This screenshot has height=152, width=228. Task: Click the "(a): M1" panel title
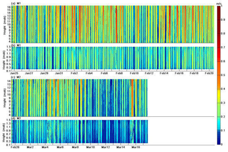coord(16,3)
